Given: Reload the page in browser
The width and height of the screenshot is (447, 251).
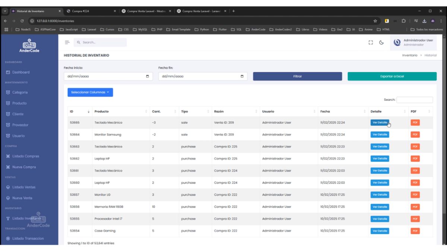Looking at the screenshot, I should pos(22,21).
